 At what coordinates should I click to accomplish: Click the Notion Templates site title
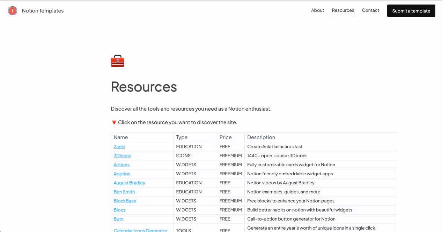pos(43,11)
